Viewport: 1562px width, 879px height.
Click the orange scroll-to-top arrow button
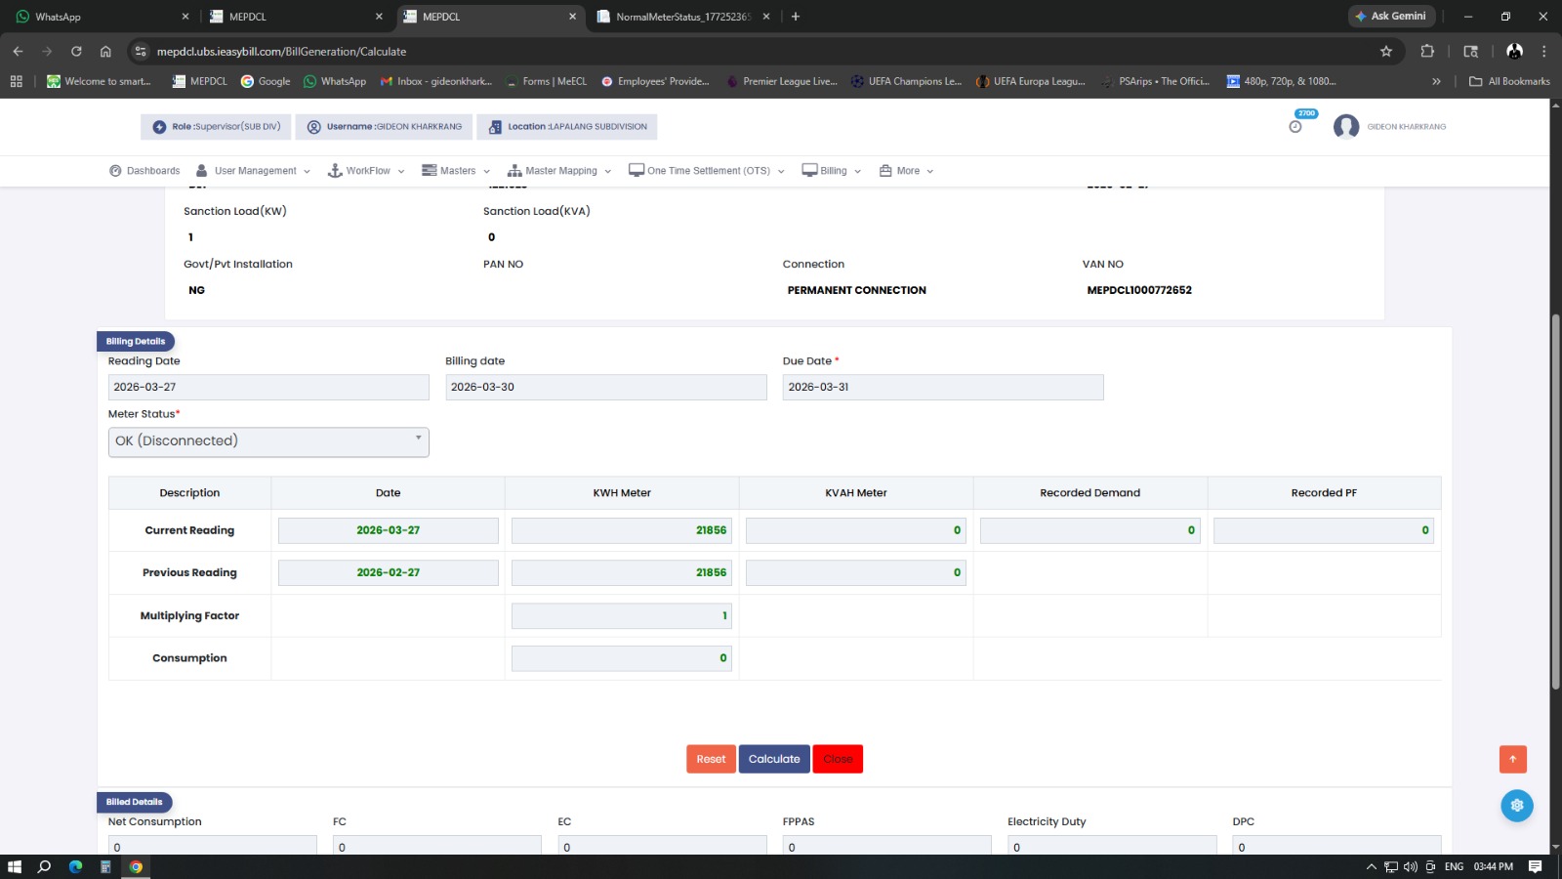[1512, 759]
